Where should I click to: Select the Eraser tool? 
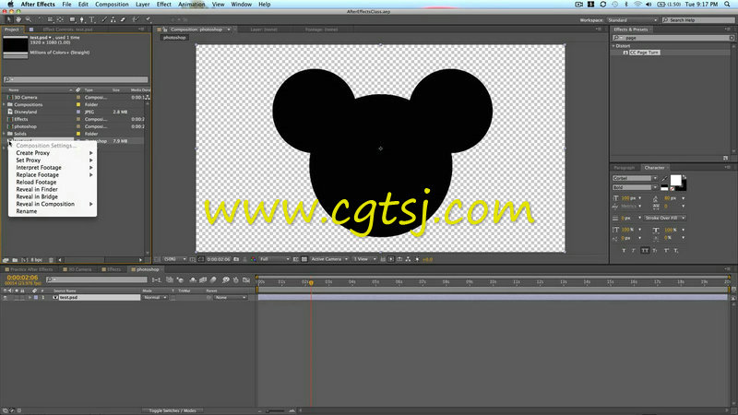123,19
